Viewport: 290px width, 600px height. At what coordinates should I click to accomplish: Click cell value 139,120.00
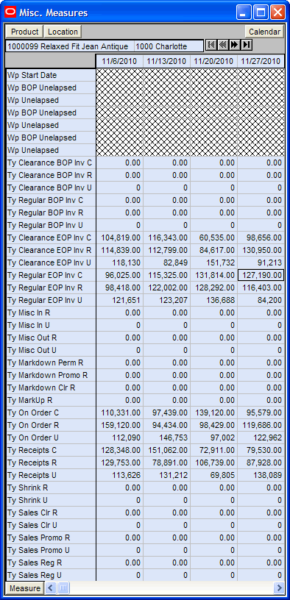tap(213, 413)
